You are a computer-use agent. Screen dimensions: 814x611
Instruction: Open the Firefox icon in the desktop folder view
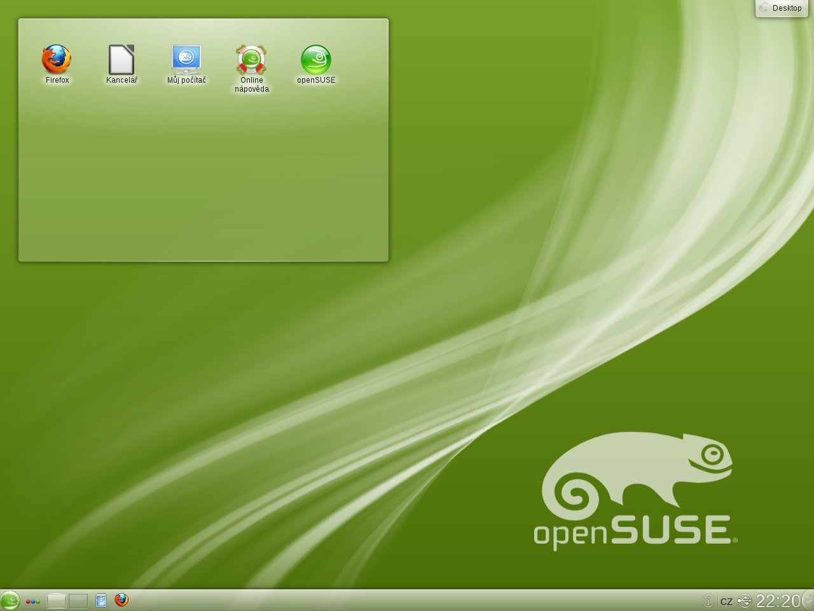click(57, 59)
